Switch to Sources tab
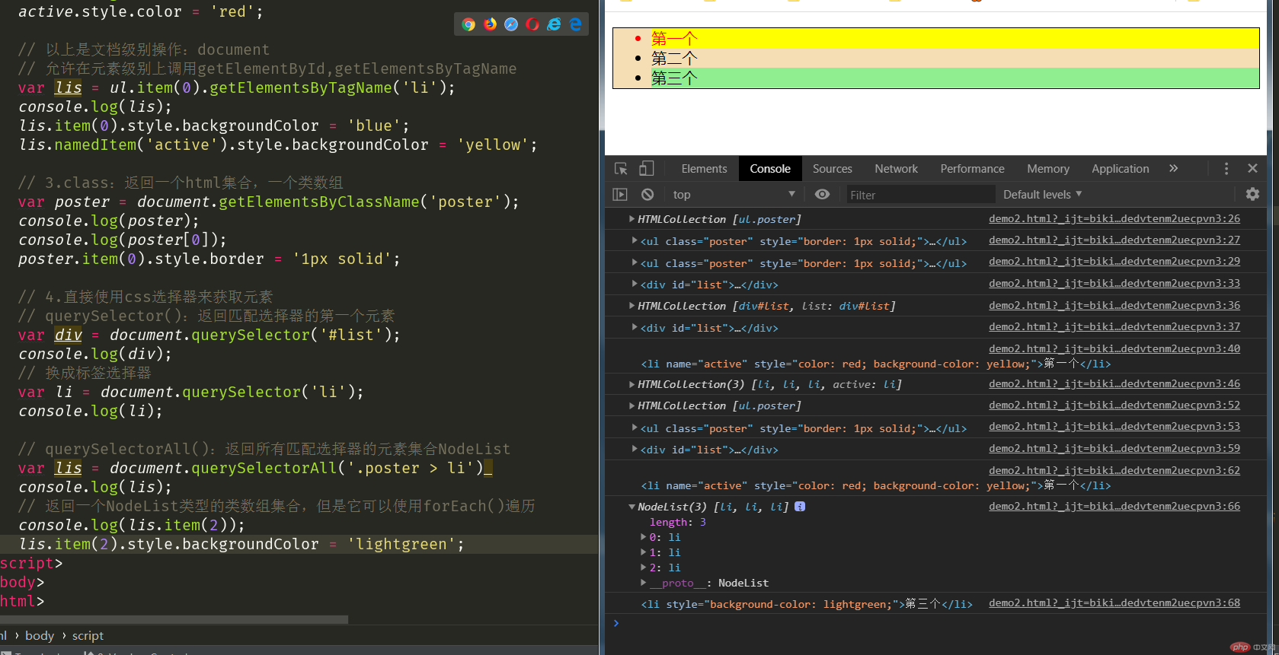 832,169
